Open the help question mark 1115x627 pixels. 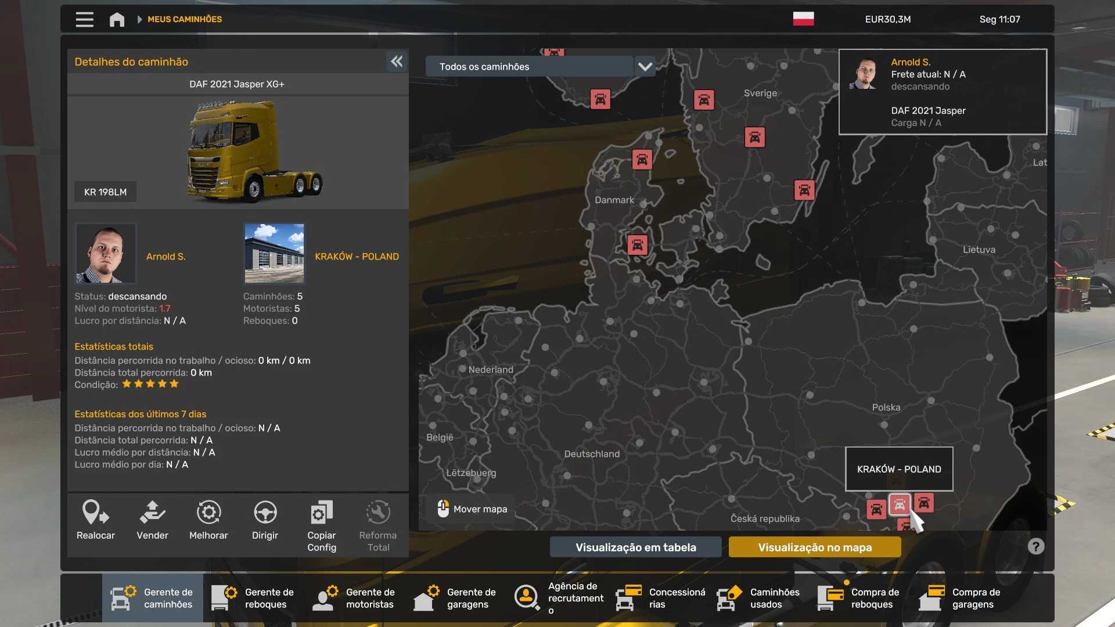[1036, 546]
